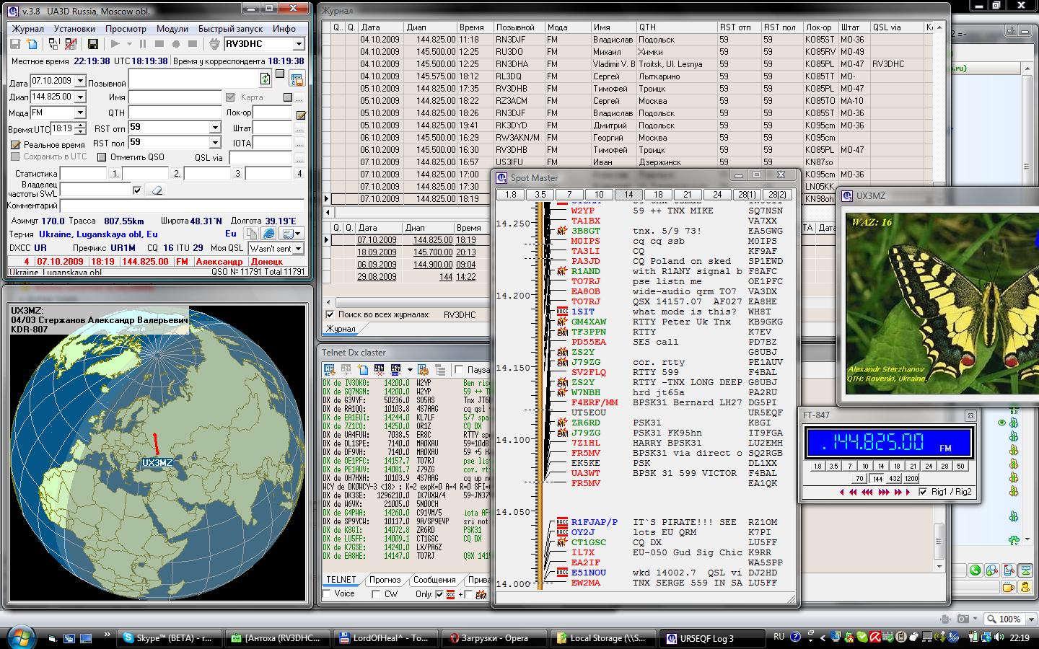Click the play macro button in toolbar
Viewport: 1039px width, 649px height.
pos(115,44)
